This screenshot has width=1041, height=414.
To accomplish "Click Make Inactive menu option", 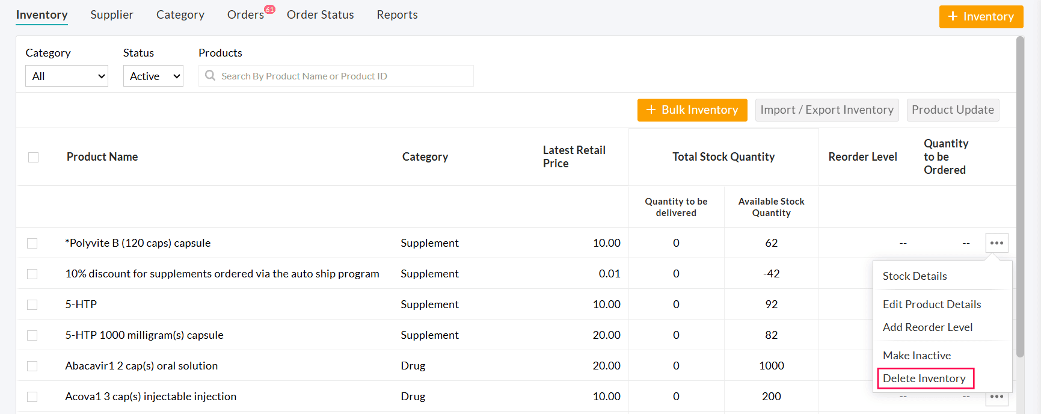I will [x=917, y=356].
